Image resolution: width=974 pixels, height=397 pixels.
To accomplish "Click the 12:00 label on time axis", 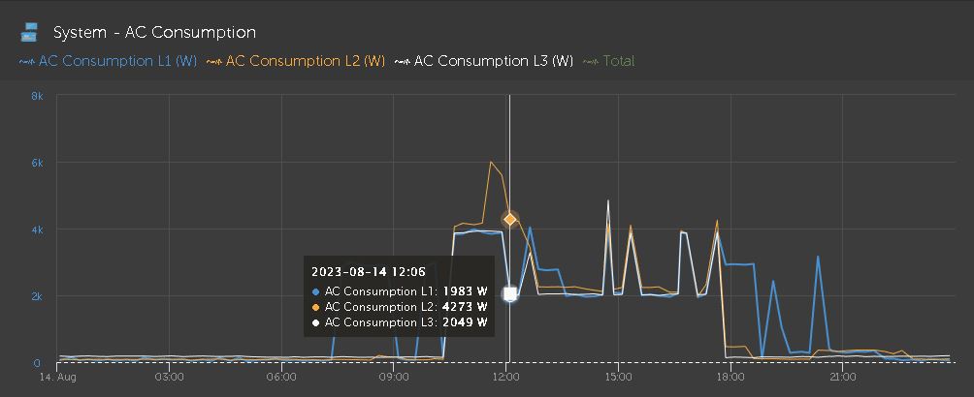I will pyautogui.click(x=505, y=378).
